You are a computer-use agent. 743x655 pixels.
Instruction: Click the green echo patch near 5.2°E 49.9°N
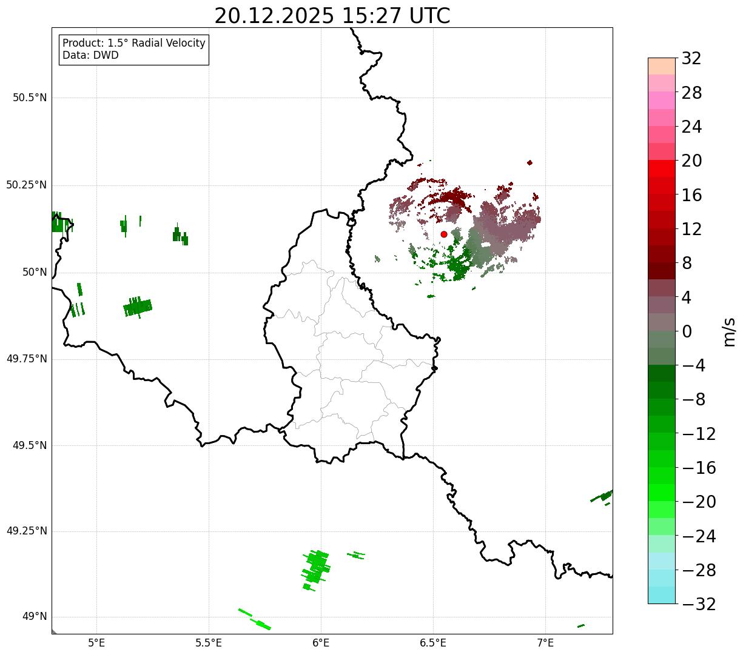point(138,307)
